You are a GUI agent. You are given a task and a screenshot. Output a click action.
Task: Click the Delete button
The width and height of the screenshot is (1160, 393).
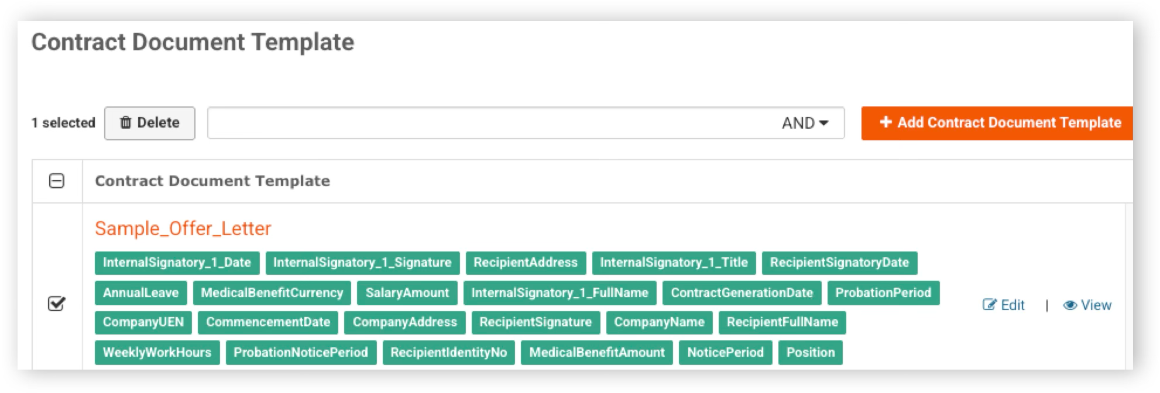coord(150,123)
